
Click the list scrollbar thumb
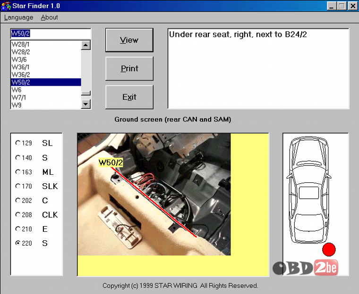coord(86,93)
